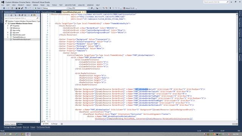Click the Start debugging play button
Screen dimensions: 242x136
36,8
